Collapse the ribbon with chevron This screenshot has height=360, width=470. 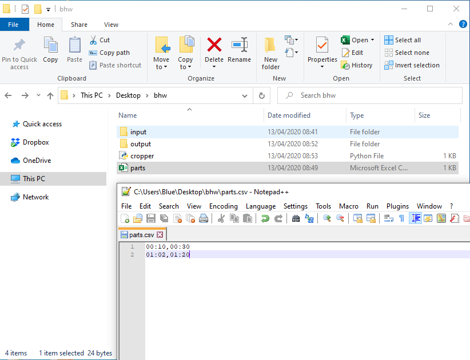451,24
